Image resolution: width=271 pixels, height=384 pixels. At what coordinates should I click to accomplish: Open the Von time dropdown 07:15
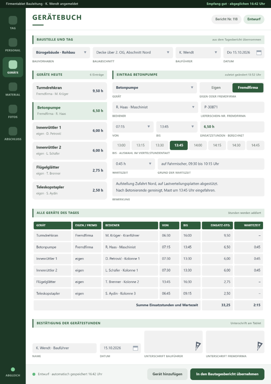coord(133,127)
